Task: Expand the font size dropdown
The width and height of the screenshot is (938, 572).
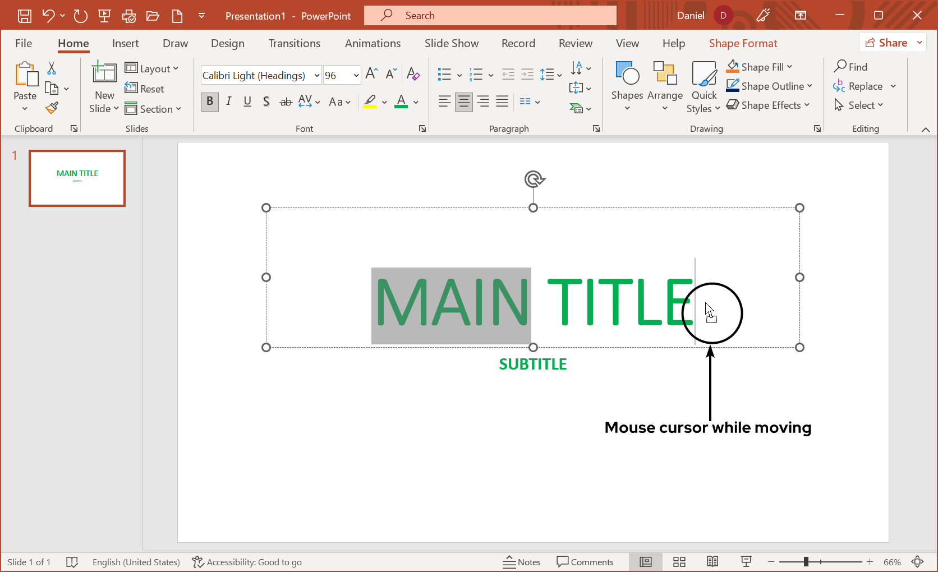Action: [x=356, y=76]
